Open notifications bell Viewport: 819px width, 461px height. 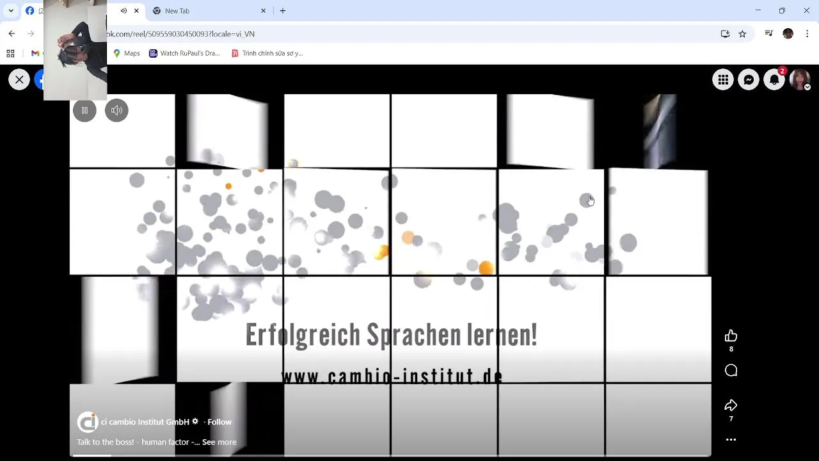point(774,79)
